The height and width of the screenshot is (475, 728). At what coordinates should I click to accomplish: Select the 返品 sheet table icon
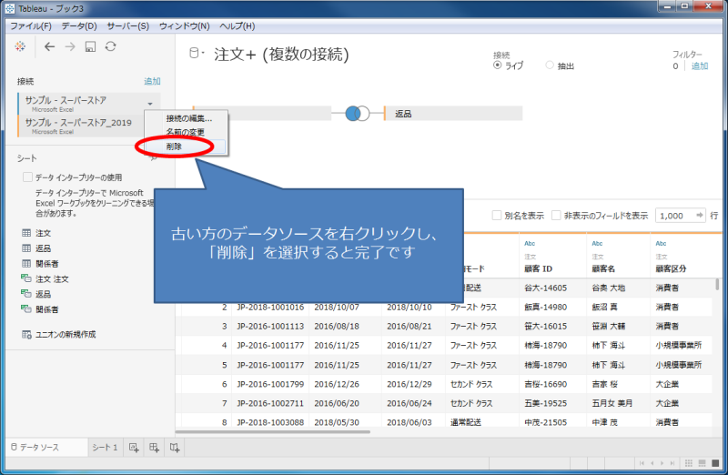point(26,248)
